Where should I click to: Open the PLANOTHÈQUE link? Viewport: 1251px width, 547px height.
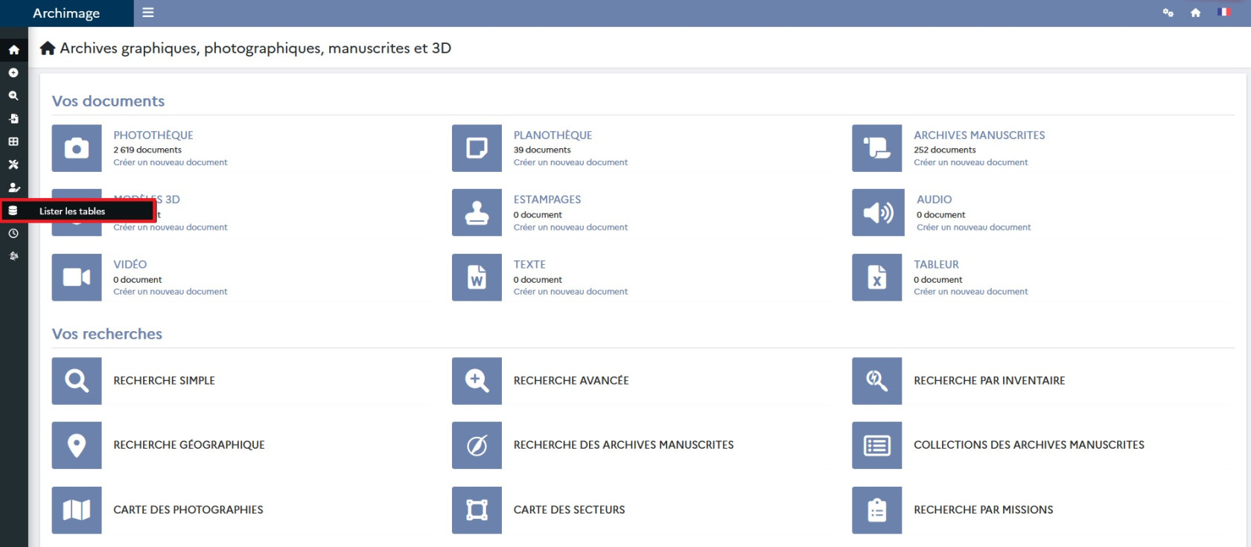[x=553, y=135]
